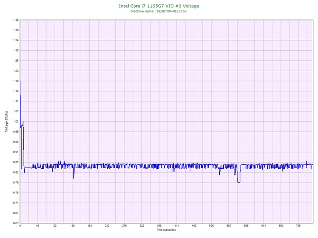
Task: Click the 1.22 voltage tick label
Action: 16,71
